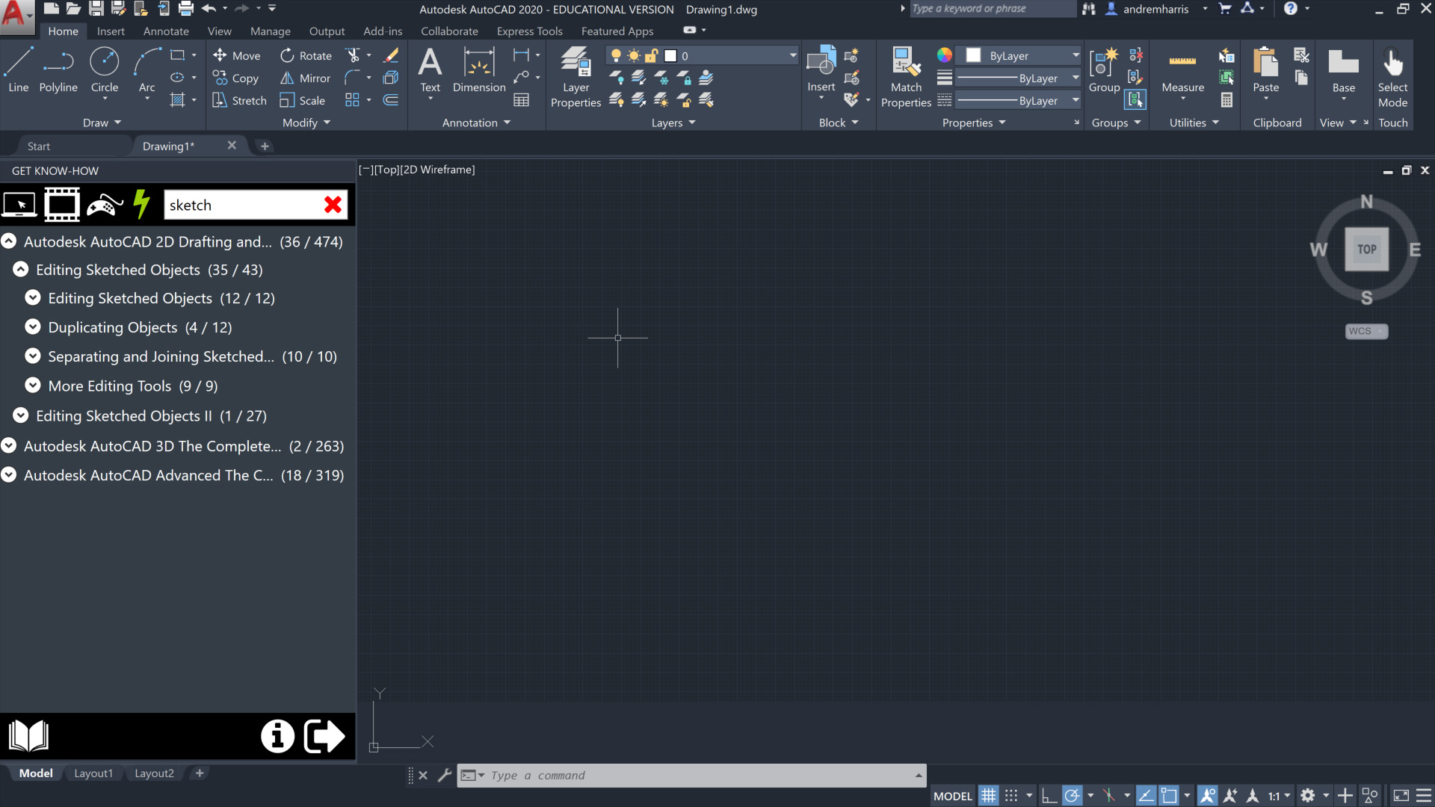
Task: Click the lightning bolt icon in Know-How panel
Action: pos(141,205)
